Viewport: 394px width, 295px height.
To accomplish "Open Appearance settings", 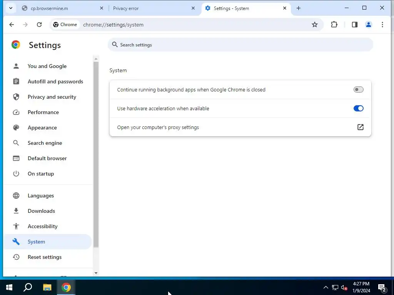I will [48, 128].
